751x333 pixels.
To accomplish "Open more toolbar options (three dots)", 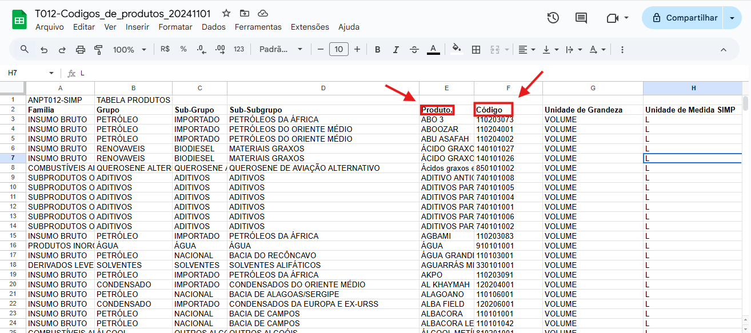I will pyautogui.click(x=622, y=50).
